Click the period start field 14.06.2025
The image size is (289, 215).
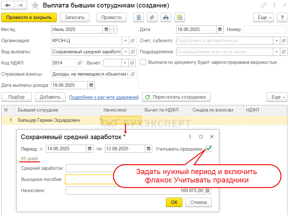click(x=66, y=149)
